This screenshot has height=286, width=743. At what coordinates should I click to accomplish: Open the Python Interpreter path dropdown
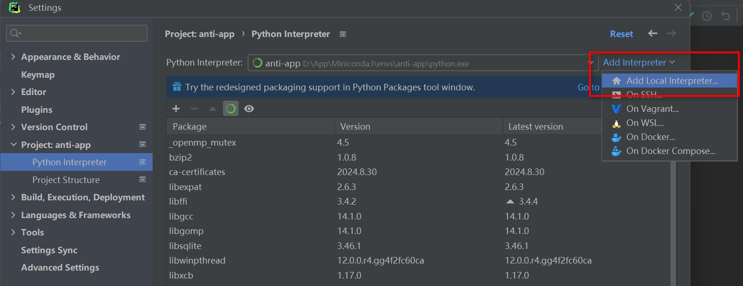click(590, 63)
